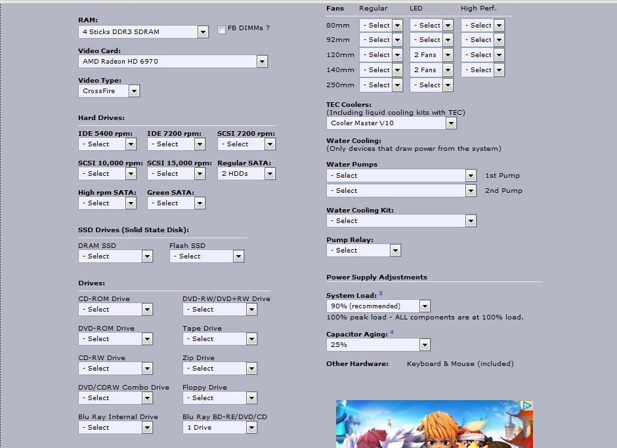
Task: Expand the Video Card dropdown
Action: pyautogui.click(x=173, y=61)
